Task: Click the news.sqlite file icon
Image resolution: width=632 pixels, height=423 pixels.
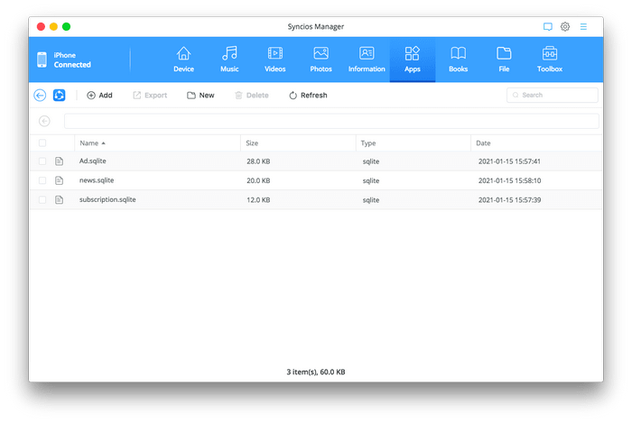Action: pos(60,180)
